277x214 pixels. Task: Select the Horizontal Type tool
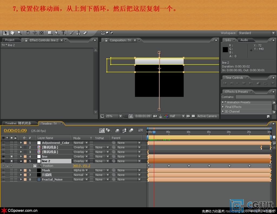(63, 33)
